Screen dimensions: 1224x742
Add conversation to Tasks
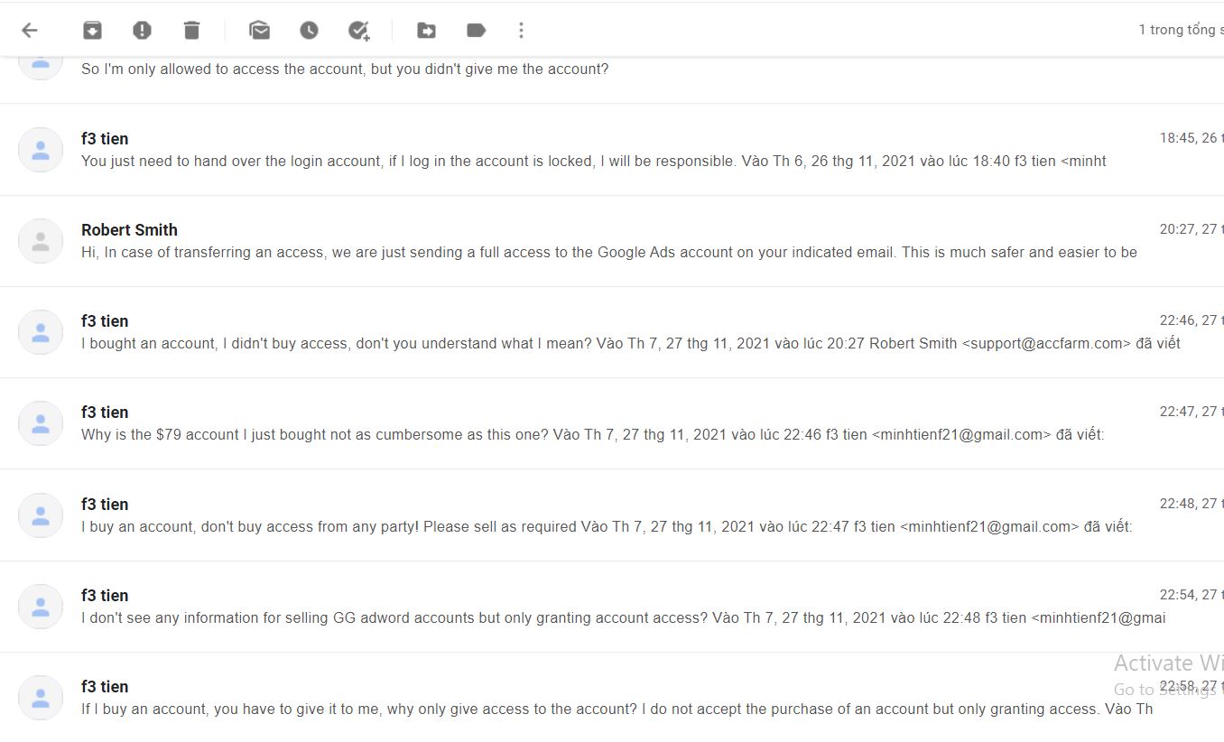tap(359, 31)
